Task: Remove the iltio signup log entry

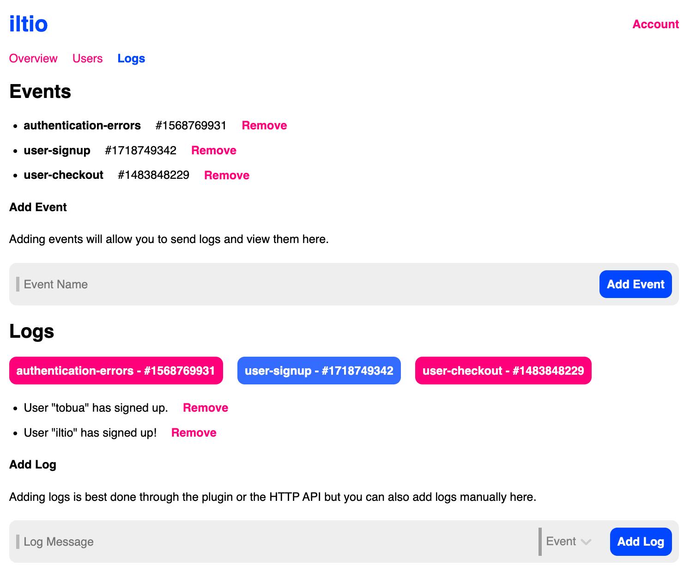Action: 194,432
